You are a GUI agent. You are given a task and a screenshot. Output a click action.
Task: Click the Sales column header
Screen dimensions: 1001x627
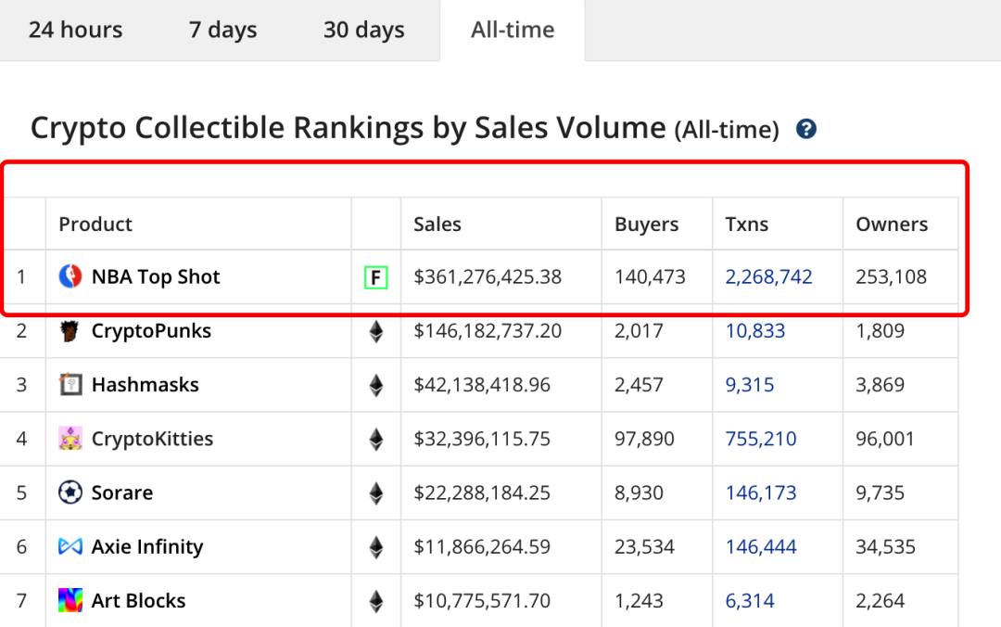(x=437, y=224)
